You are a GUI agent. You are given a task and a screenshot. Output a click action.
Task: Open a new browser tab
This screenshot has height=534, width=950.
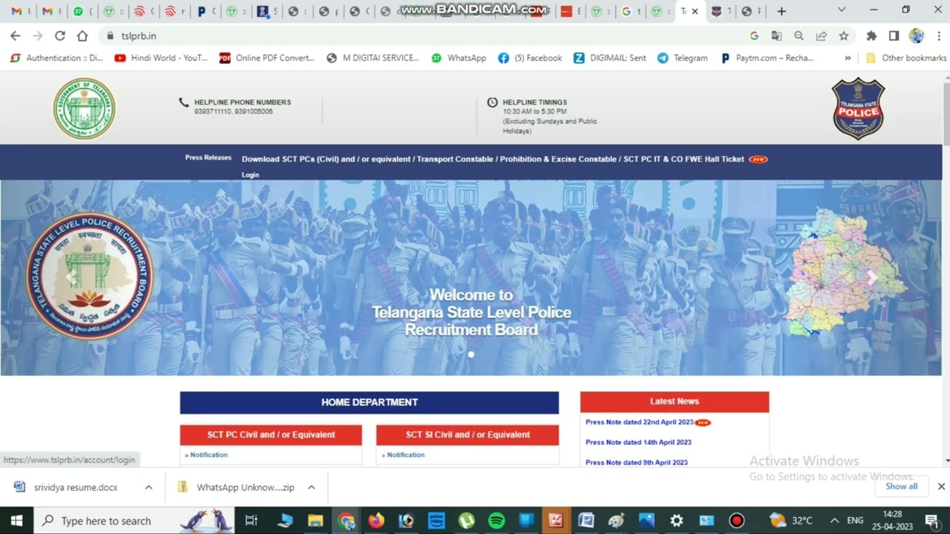click(x=781, y=11)
